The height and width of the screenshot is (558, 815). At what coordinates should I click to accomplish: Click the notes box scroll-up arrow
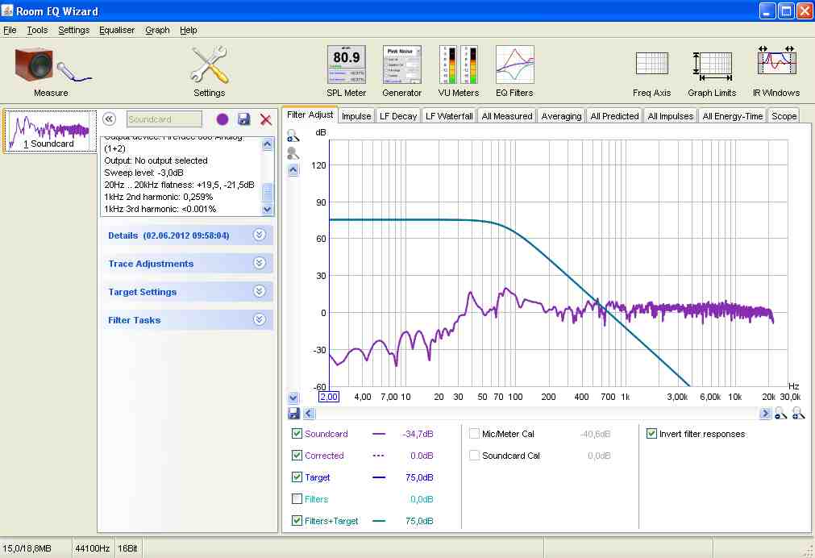[267, 144]
